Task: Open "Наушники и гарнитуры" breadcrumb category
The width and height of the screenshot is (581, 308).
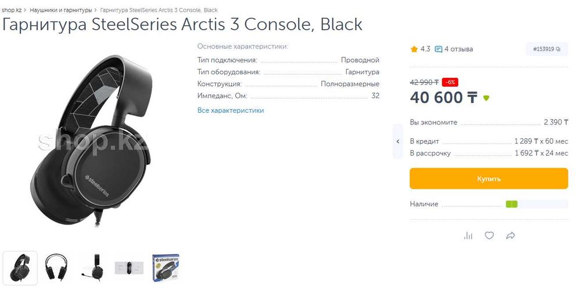Action: pos(61,10)
